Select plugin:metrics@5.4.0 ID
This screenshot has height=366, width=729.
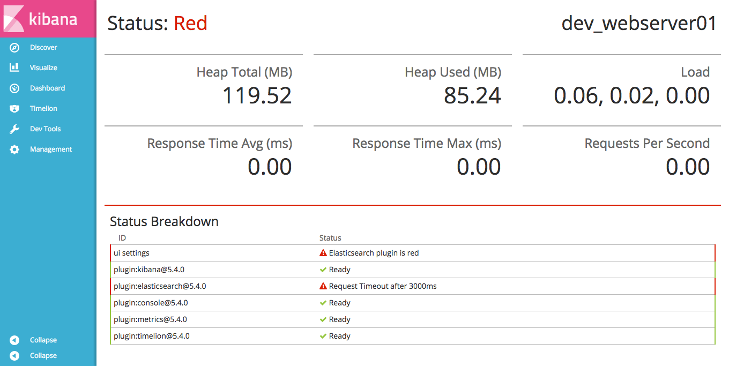click(150, 319)
